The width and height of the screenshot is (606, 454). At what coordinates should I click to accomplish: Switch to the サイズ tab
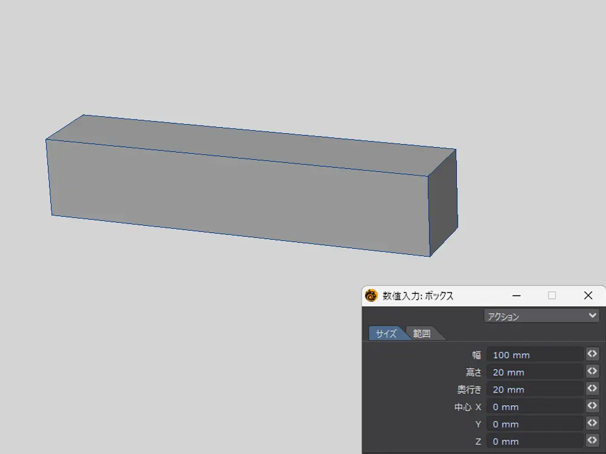[386, 334]
